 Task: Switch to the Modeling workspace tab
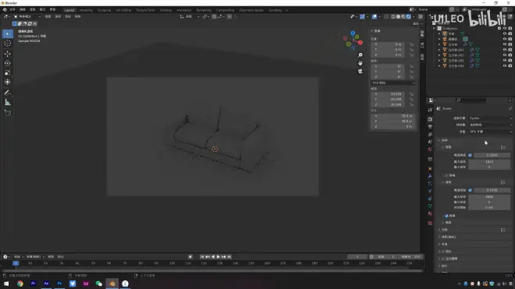coord(86,10)
